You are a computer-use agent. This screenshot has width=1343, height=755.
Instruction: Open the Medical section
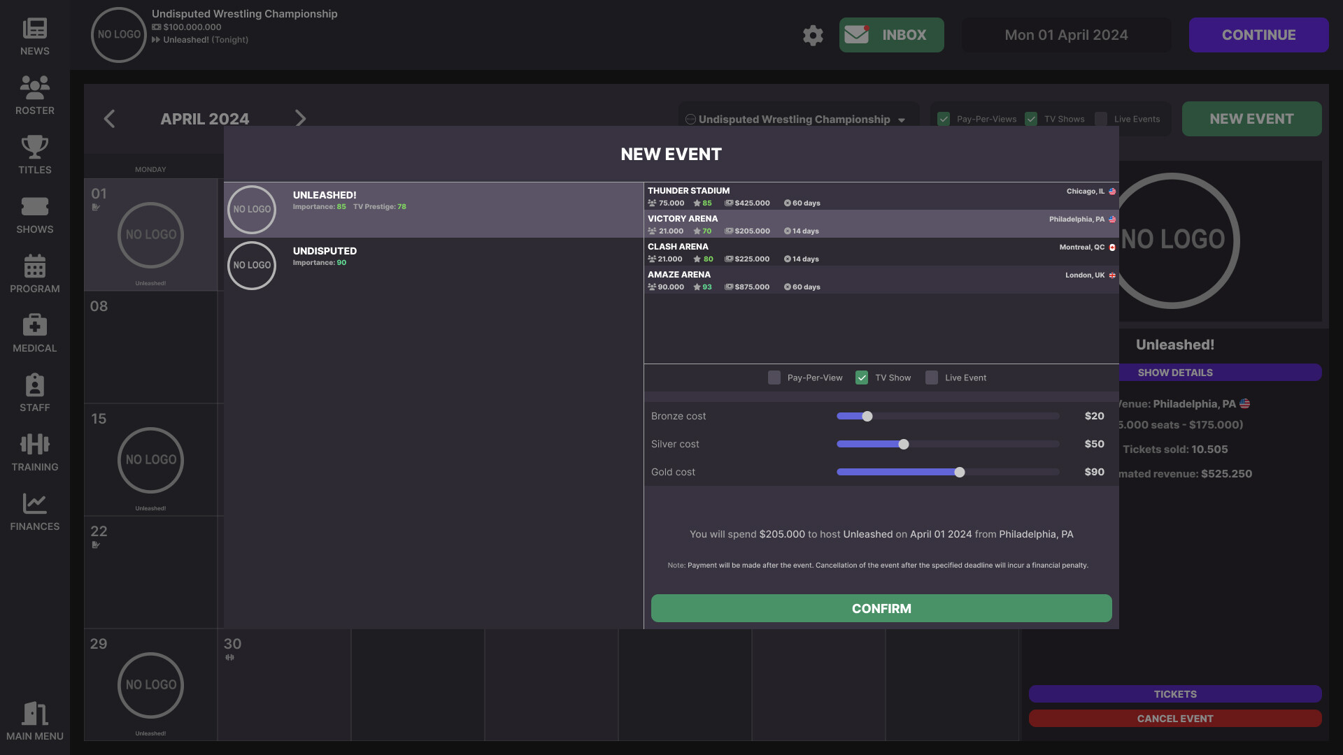point(34,332)
